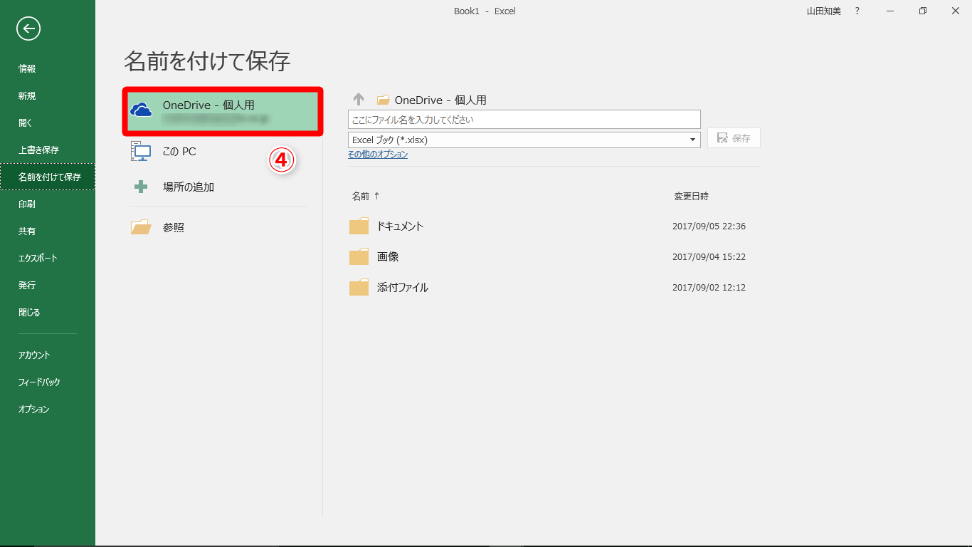Click the 添付ファイル folder icon

pyautogui.click(x=359, y=287)
